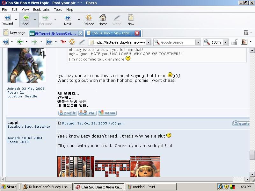Open the Rewind dropdown arrow
255x191 pixels.
pos(16,20)
